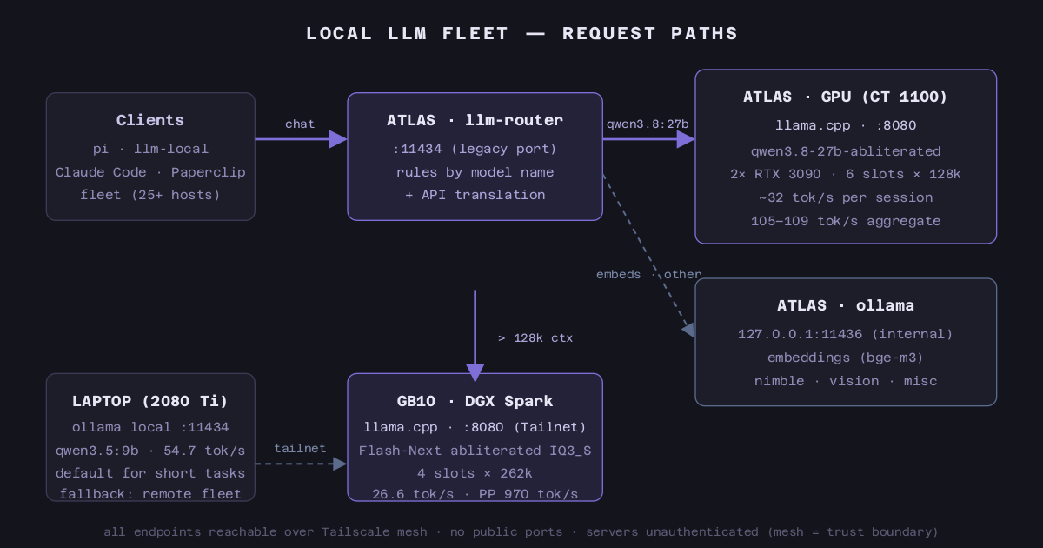The height and width of the screenshot is (548, 1043).
Task: Select 'qwen3.5:9b · 54.7 tok/s' line
Action: tap(150, 451)
